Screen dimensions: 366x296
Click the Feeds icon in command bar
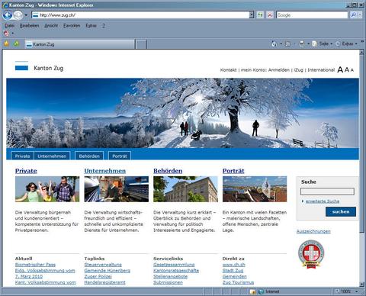pyautogui.click(x=287, y=43)
